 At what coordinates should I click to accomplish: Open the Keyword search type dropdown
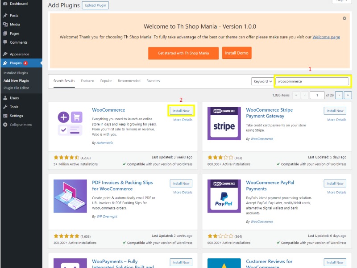point(262,81)
